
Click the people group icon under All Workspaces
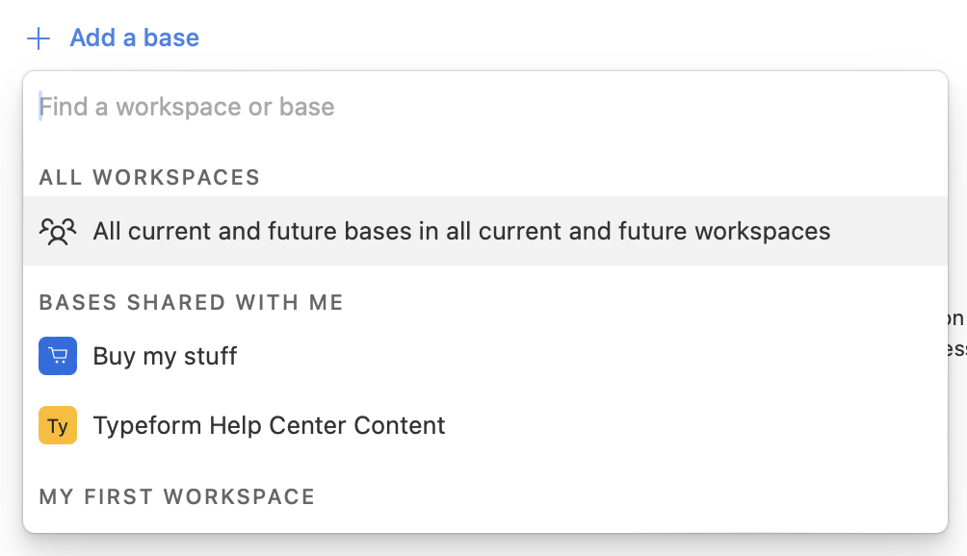point(58,232)
